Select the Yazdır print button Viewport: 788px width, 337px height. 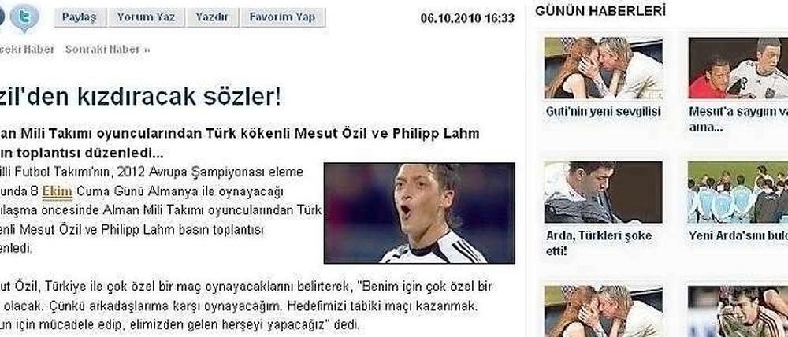(212, 17)
